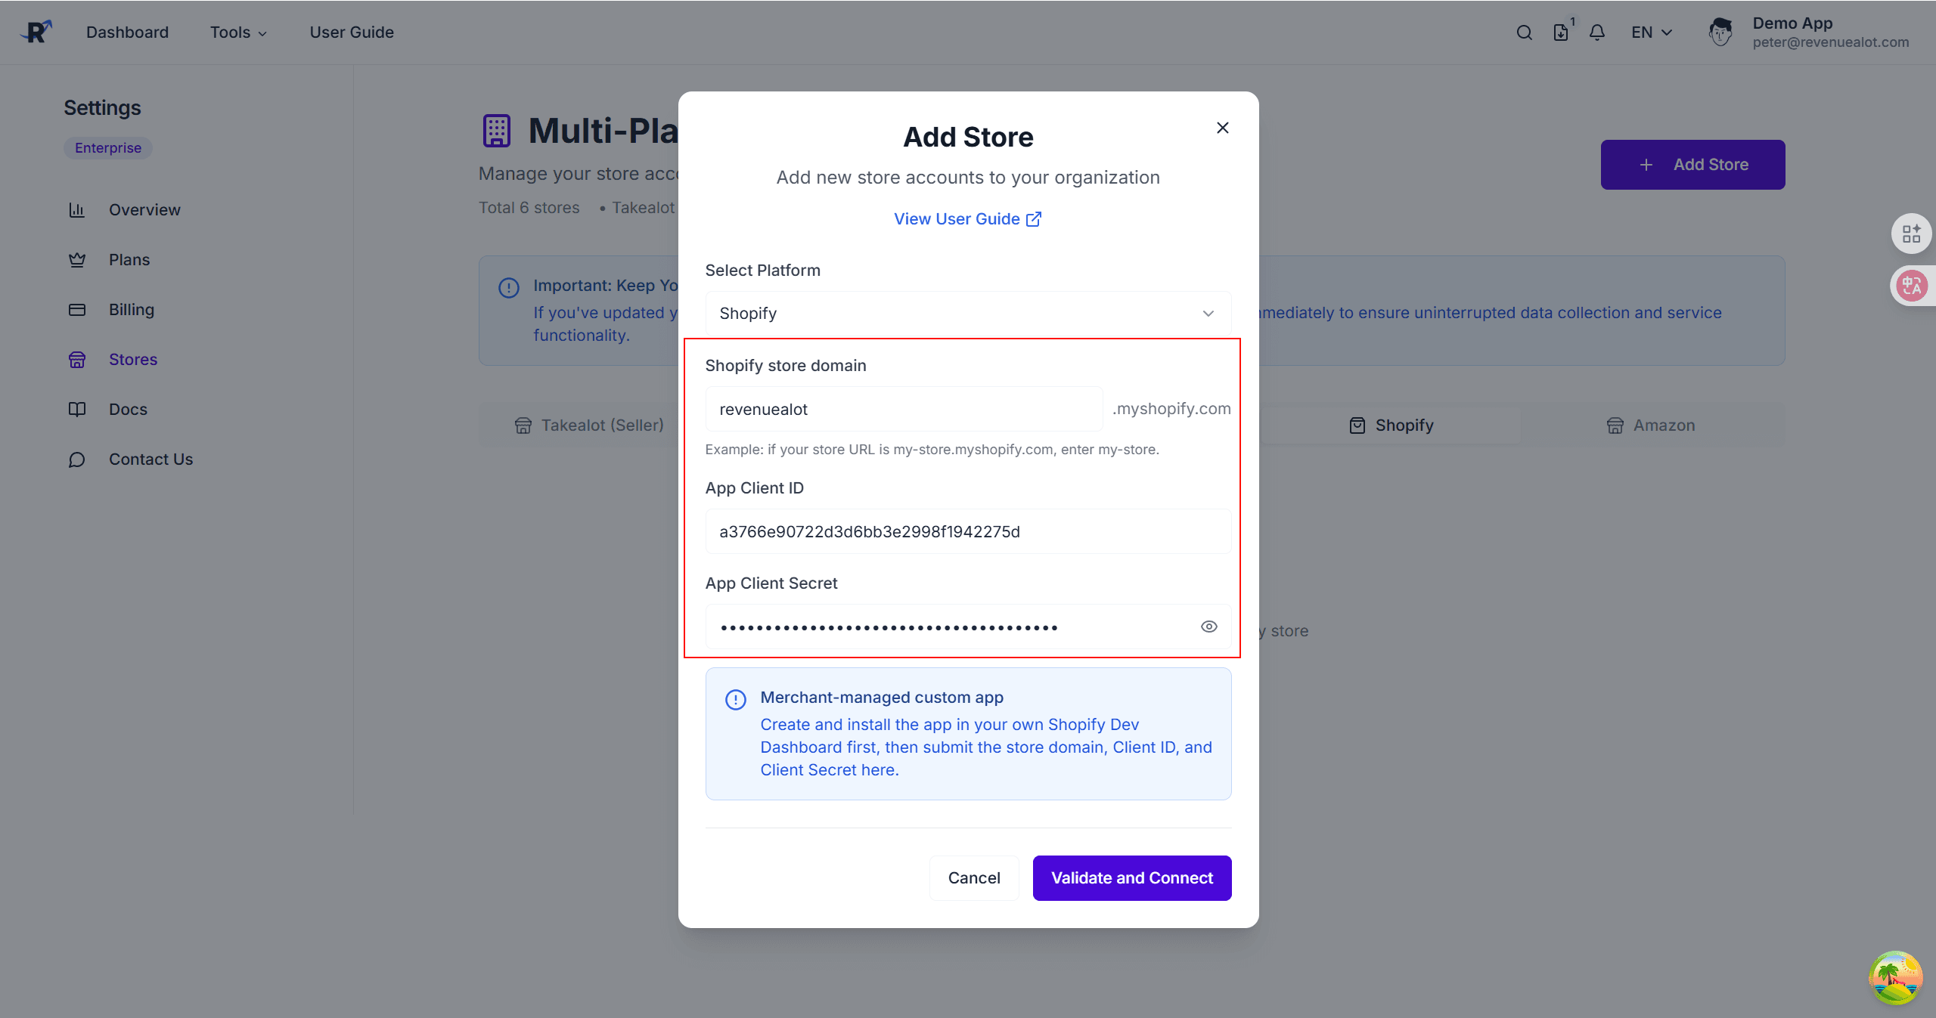Screen dimensions: 1936x1018
Task: Click the Docs book icon
Action: [x=78, y=409]
